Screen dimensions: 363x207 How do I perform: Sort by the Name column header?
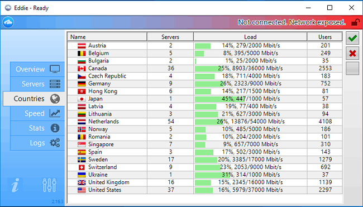107,37
